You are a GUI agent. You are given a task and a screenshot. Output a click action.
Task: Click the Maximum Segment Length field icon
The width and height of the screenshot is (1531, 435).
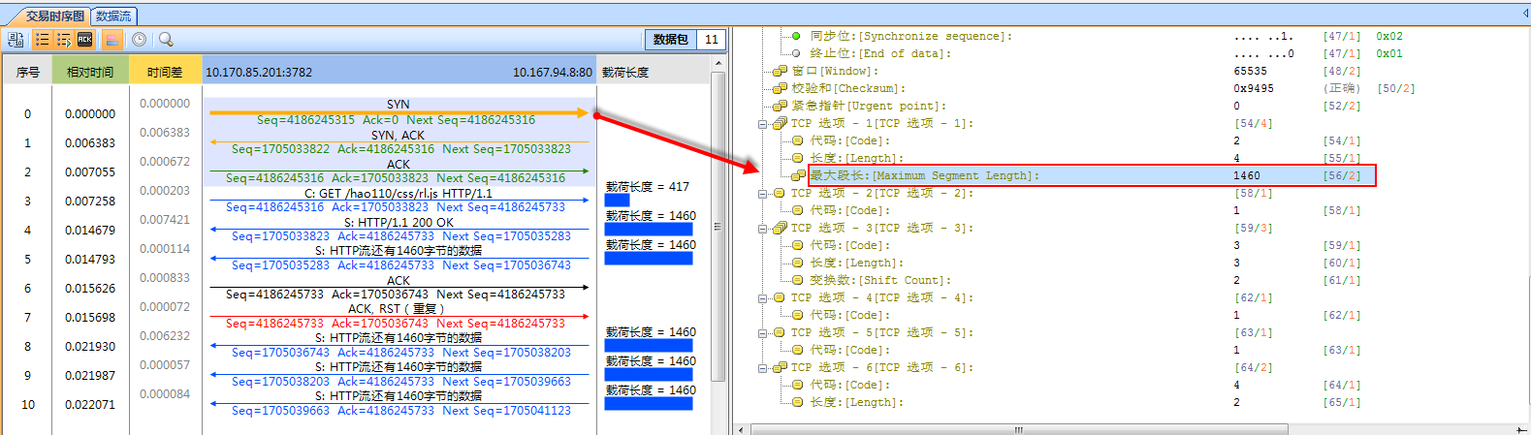pyautogui.click(x=798, y=175)
